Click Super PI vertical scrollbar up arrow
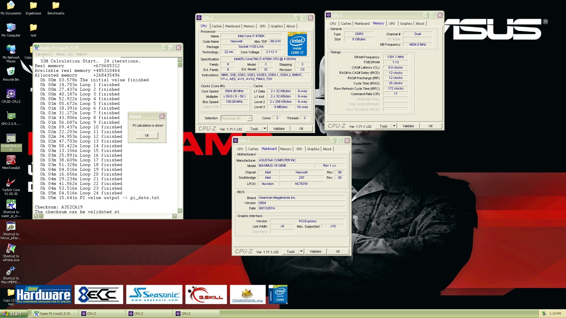The image size is (566, 318). 180,60
